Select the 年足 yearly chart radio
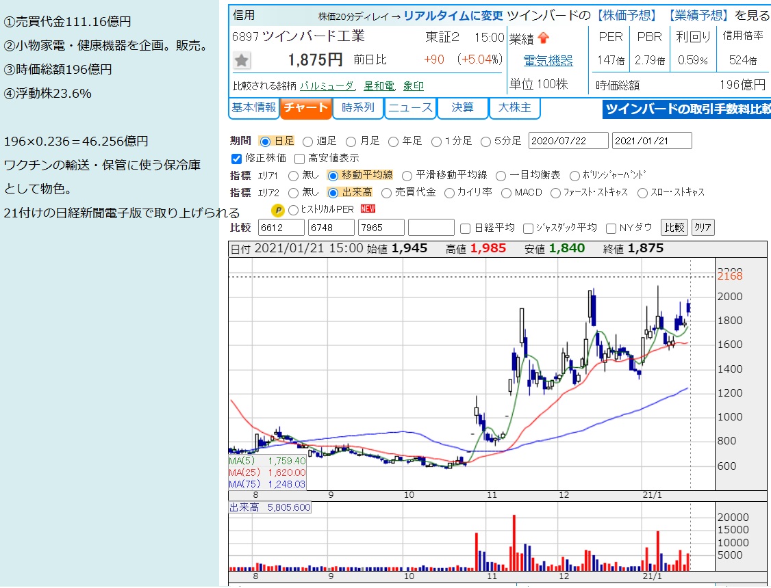This screenshot has height=588, width=771. [x=393, y=142]
